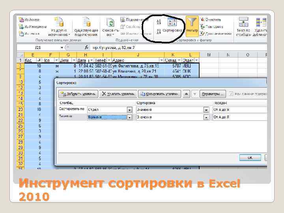This screenshot has height=213, width=284.
Task: Open the Name Box dropdown arrow
Action: 62,48
